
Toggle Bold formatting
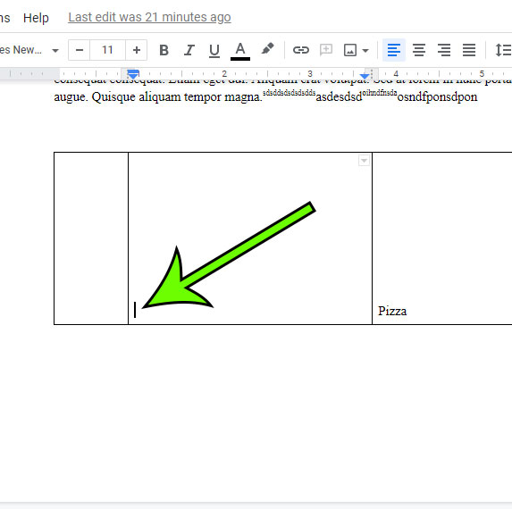164,50
